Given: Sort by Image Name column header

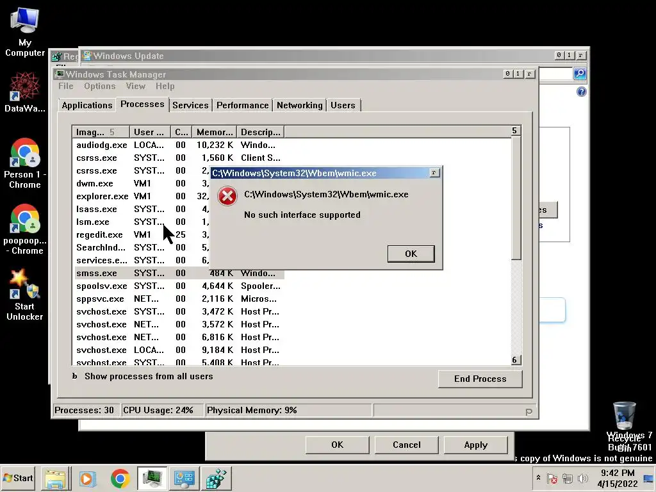Looking at the screenshot, I should coord(101,132).
